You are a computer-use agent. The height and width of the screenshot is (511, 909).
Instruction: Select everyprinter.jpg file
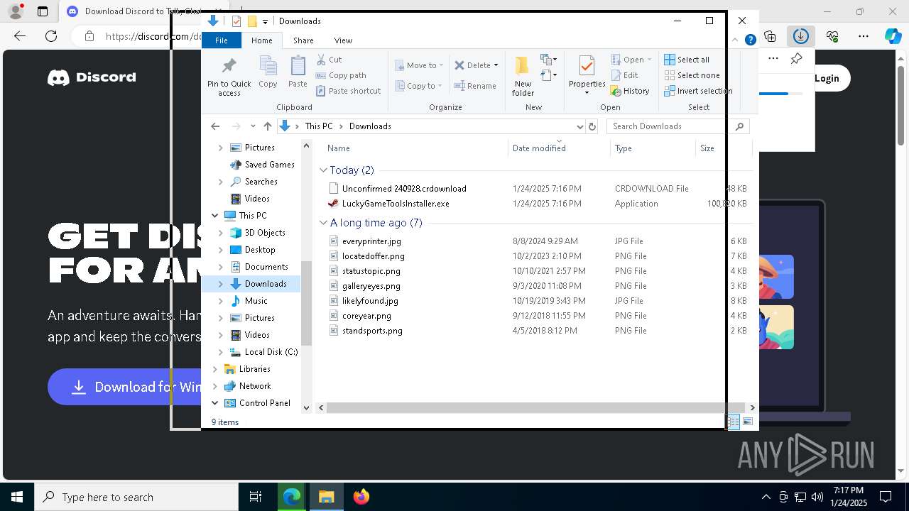(x=371, y=241)
